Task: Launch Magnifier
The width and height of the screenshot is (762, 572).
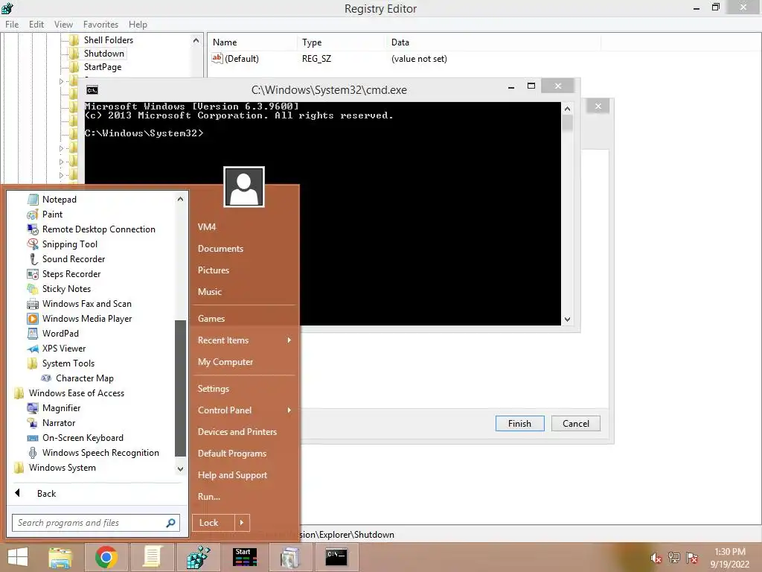Action: click(x=61, y=408)
